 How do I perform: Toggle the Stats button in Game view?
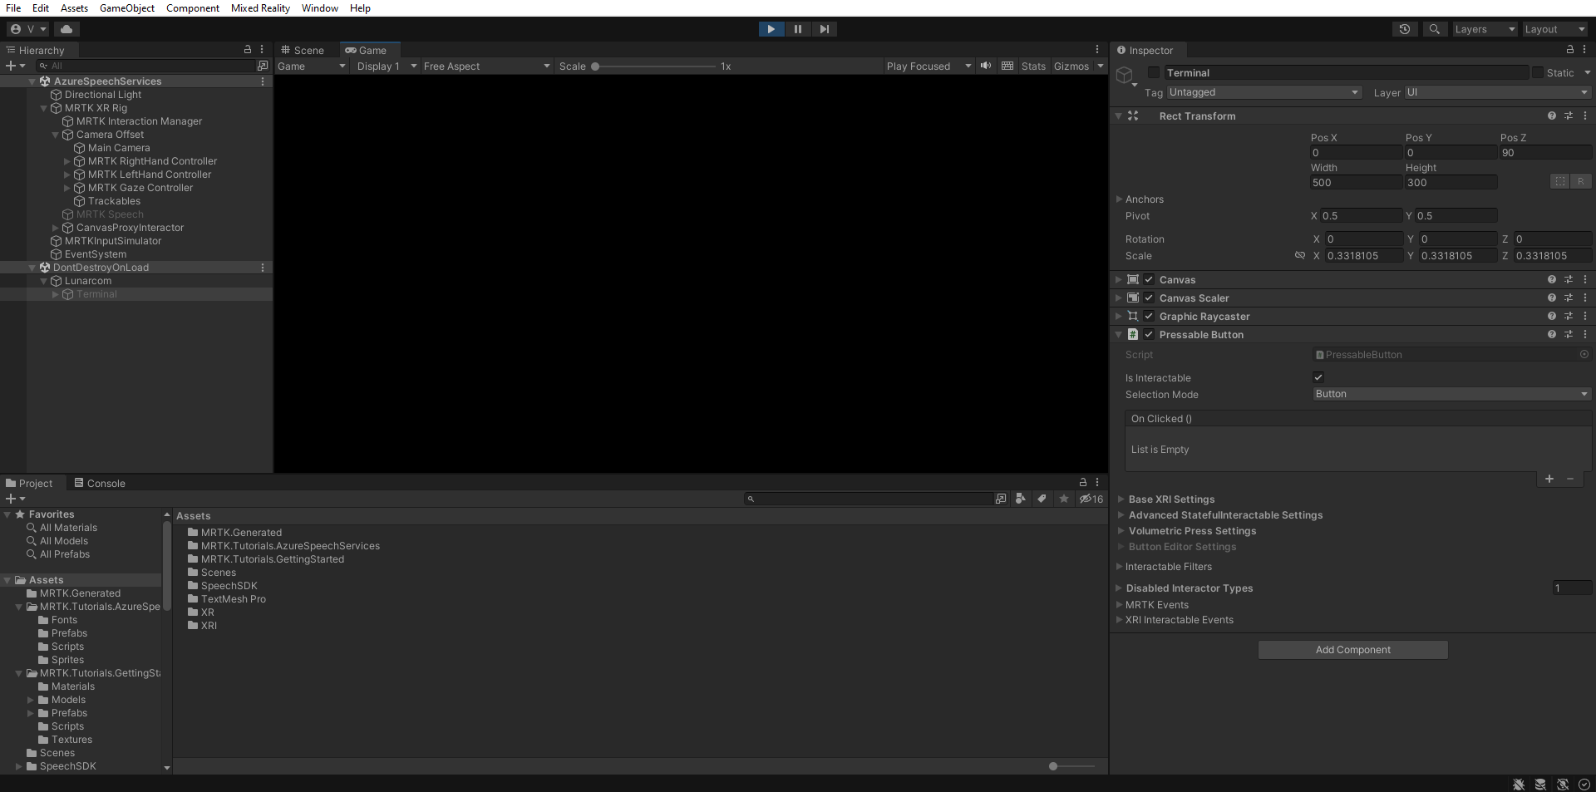(1033, 66)
